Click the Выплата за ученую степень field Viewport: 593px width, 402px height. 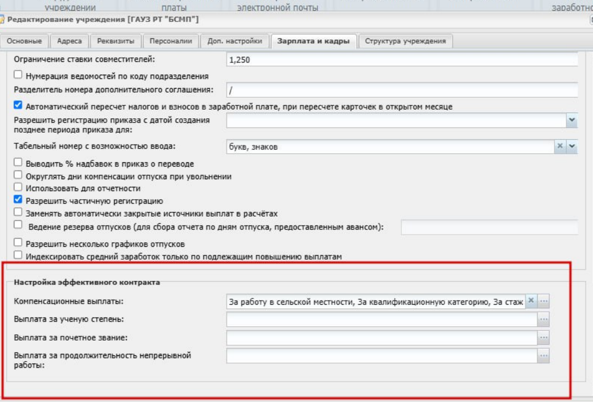coord(382,320)
